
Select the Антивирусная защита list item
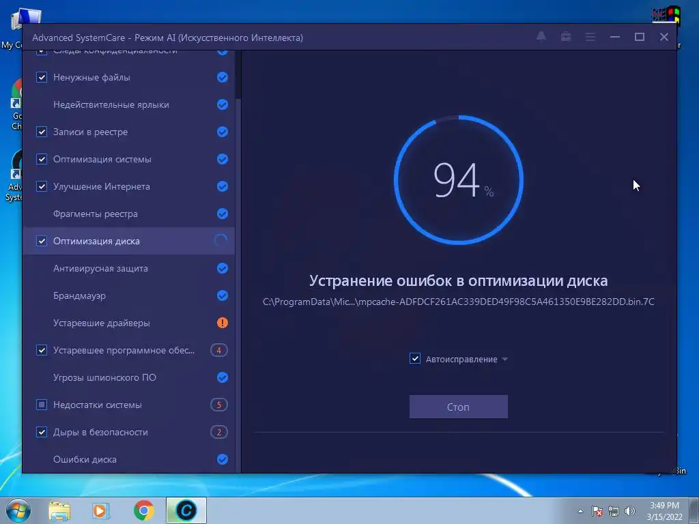[129, 268]
